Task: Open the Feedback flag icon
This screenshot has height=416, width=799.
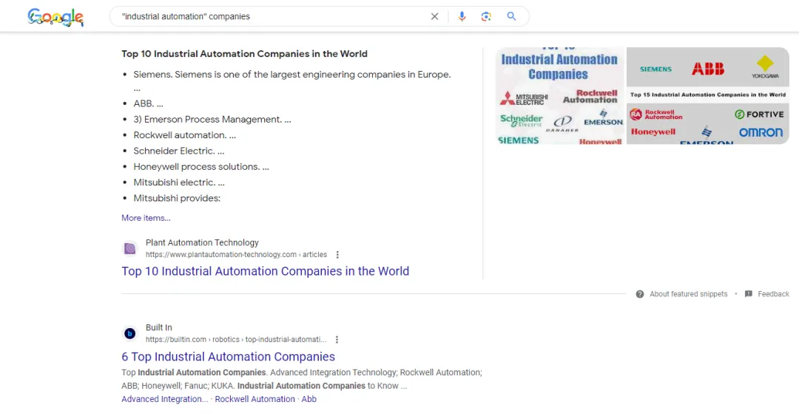Action: pyautogui.click(x=749, y=294)
